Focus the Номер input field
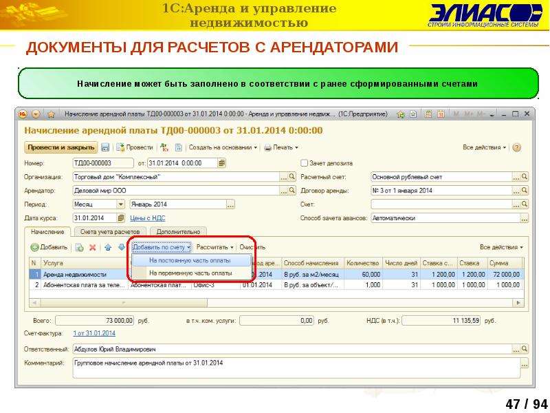 pyautogui.click(x=102, y=163)
